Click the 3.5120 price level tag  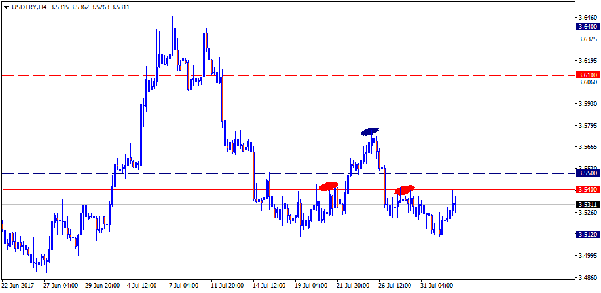(x=586, y=234)
